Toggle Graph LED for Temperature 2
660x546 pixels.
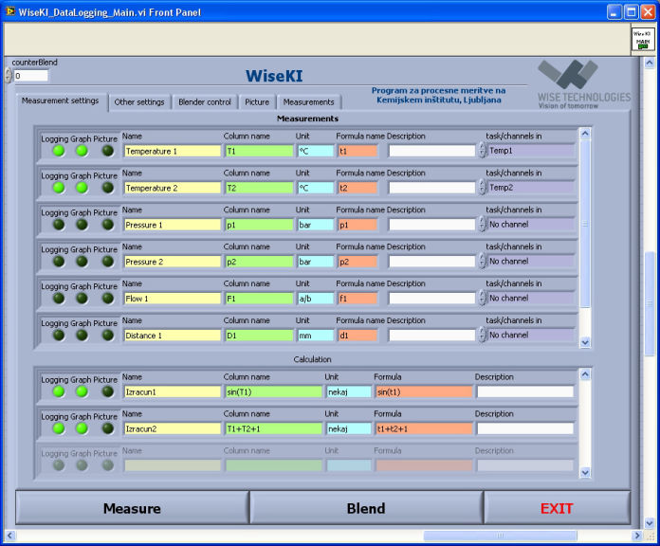[82, 188]
